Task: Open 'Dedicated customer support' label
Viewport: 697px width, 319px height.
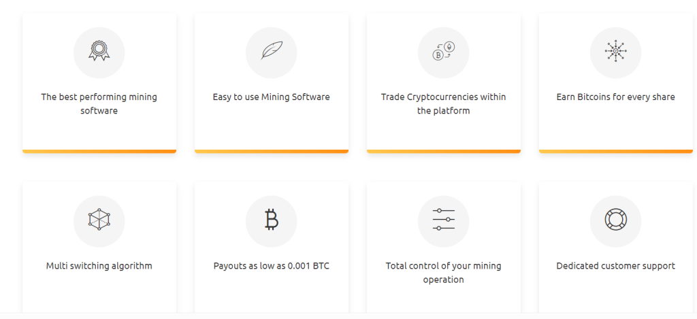Action: point(615,266)
